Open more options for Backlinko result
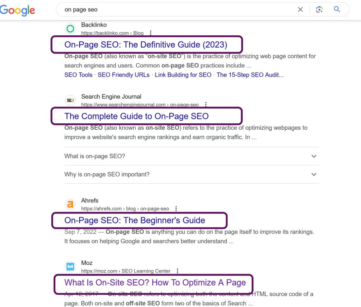Image resolution: width=361 pixels, height=307 pixels. click(x=151, y=33)
